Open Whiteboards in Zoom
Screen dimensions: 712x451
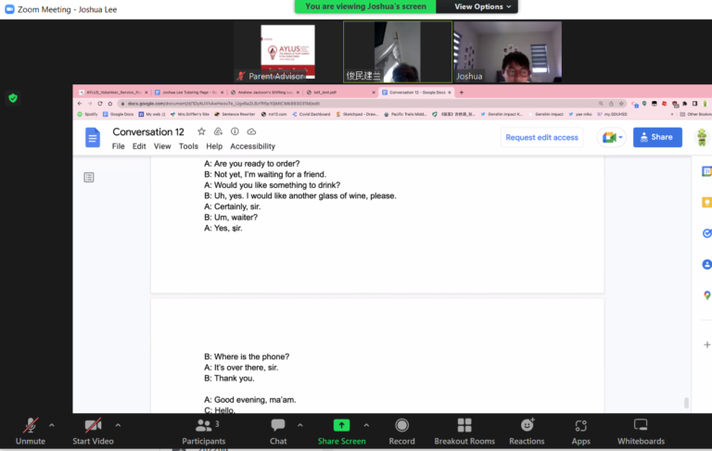click(x=641, y=432)
